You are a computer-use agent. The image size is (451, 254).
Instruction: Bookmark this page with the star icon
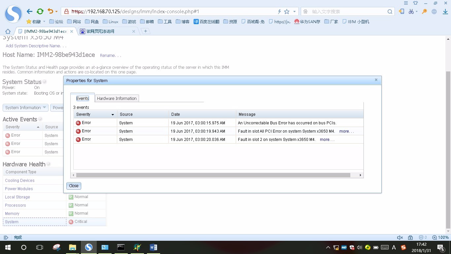point(287,12)
